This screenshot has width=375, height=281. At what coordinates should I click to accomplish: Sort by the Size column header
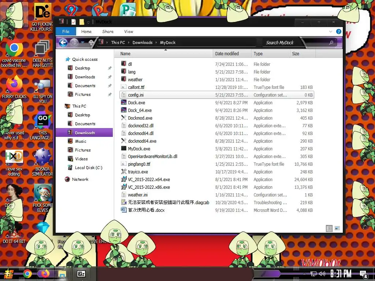point(302,54)
